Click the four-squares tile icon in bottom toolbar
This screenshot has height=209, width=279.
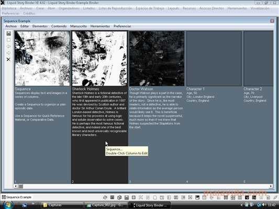coord(233,197)
